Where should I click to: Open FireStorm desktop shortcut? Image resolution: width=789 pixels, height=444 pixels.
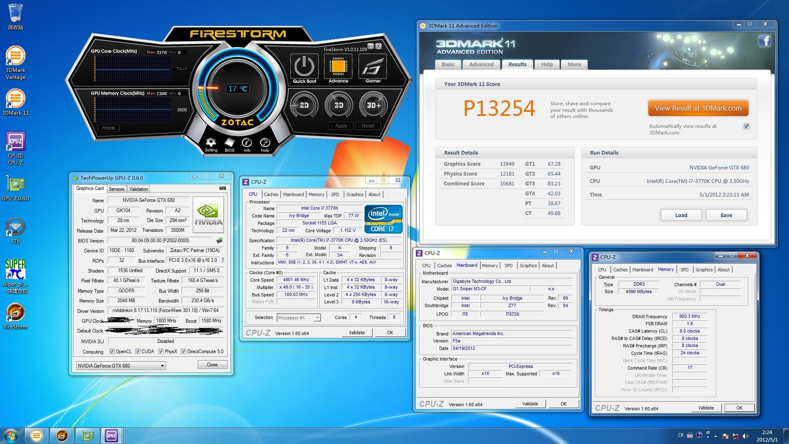pyautogui.click(x=15, y=316)
